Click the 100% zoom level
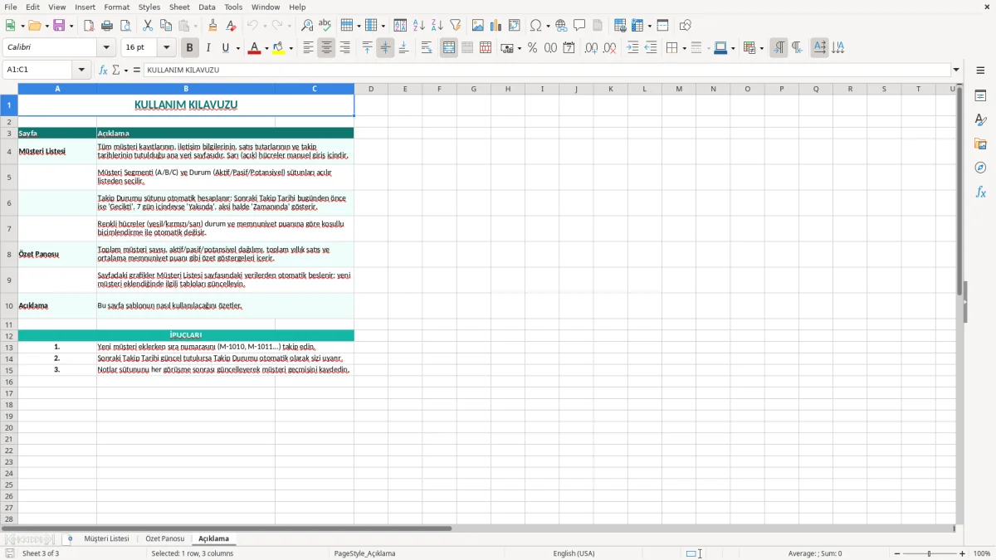Viewport: 996px width, 560px height. coord(982,553)
